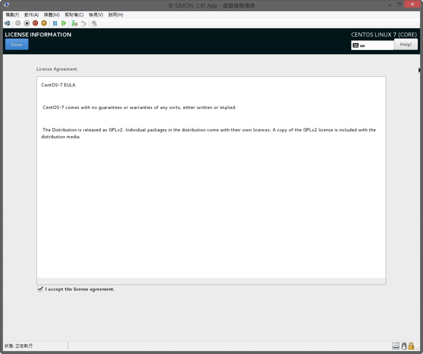This screenshot has width=423, height=354.
Task: Click the 'released as GPLv2' paragraph
Action: point(209,133)
